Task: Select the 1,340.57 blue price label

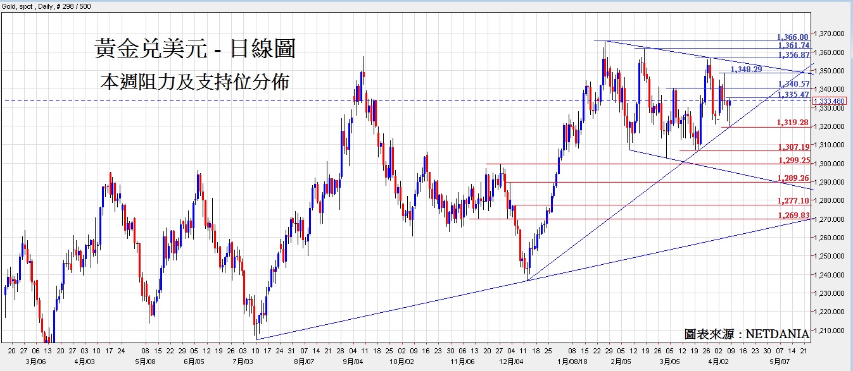Action: pos(793,84)
